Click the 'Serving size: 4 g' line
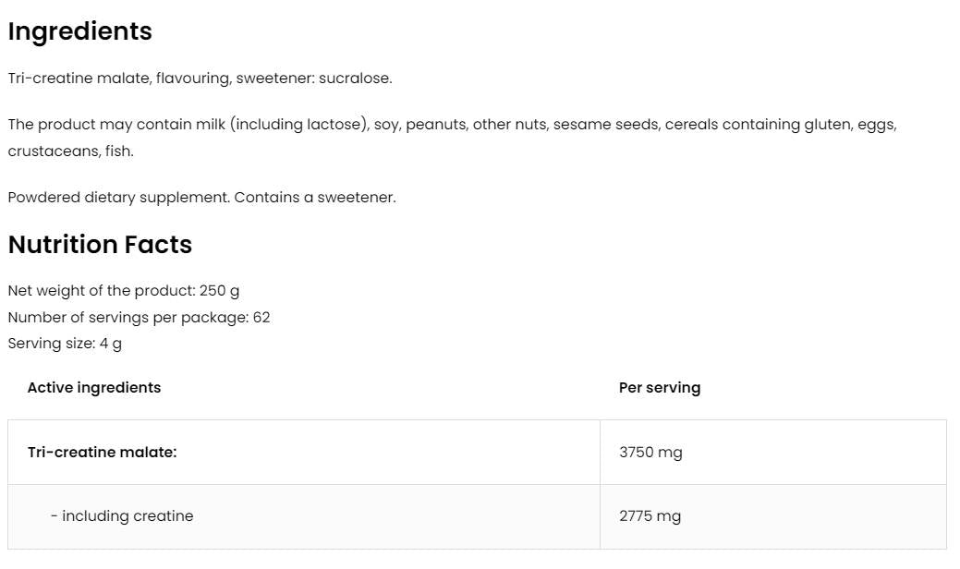 (x=65, y=344)
